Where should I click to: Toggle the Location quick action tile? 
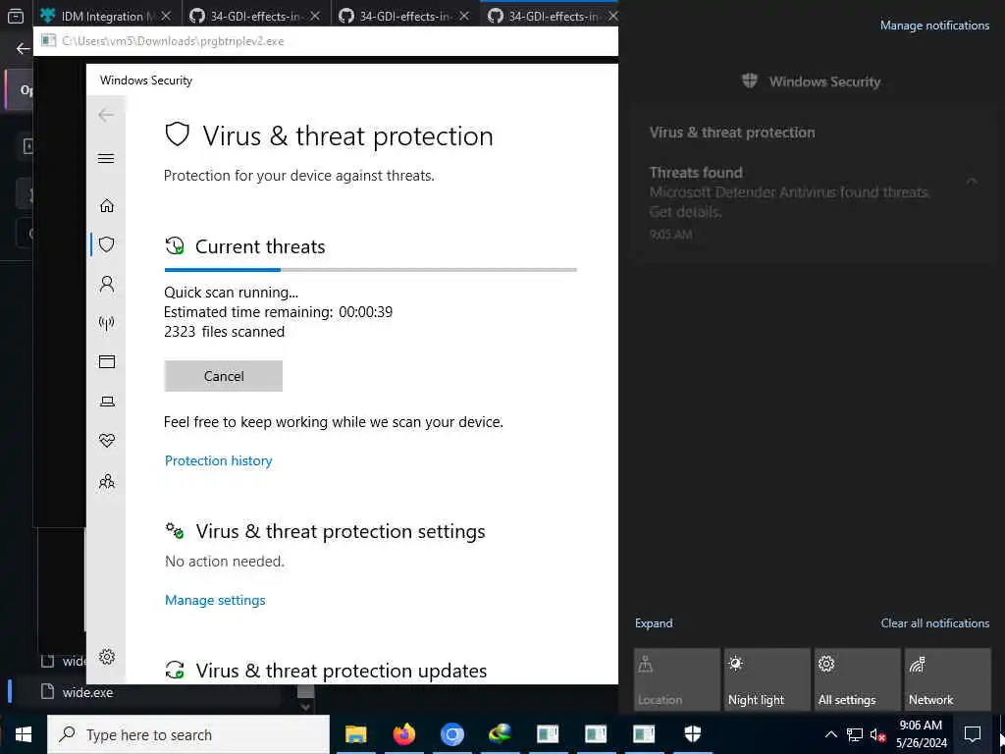coord(677,679)
